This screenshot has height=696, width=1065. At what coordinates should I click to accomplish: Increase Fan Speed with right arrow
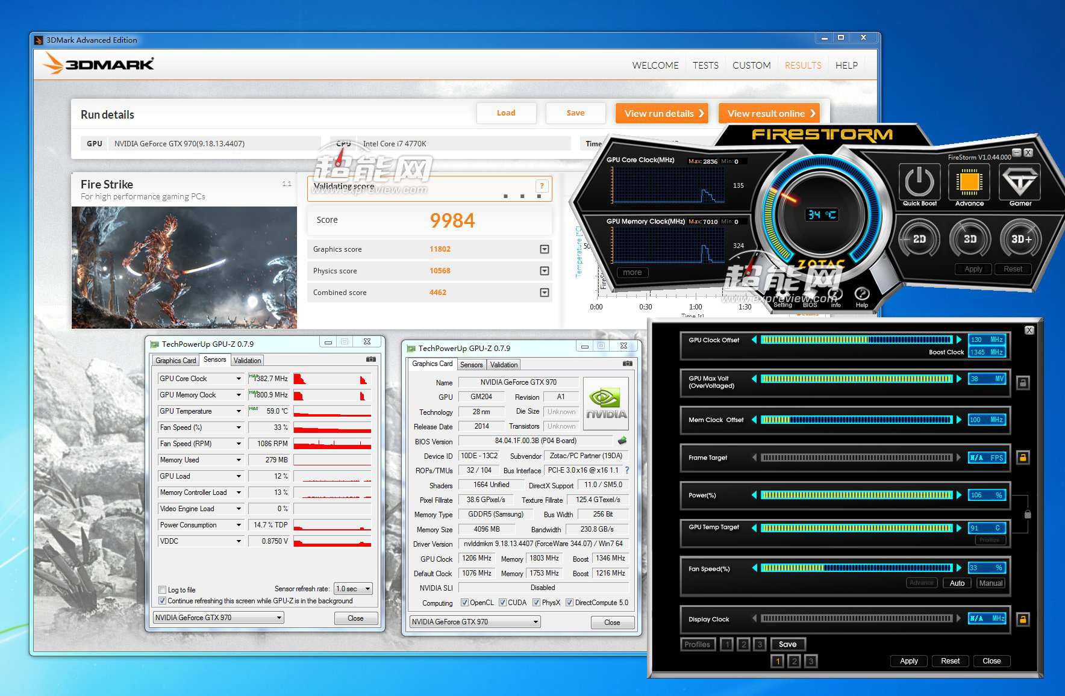pyautogui.click(x=959, y=568)
